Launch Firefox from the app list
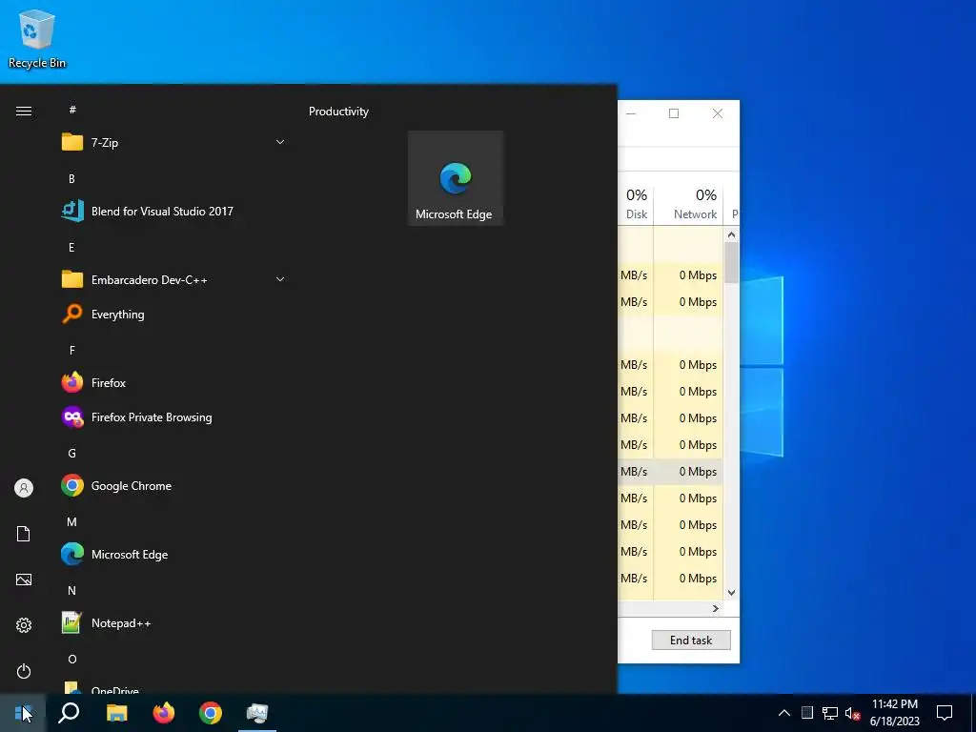976x732 pixels. [x=173, y=383]
